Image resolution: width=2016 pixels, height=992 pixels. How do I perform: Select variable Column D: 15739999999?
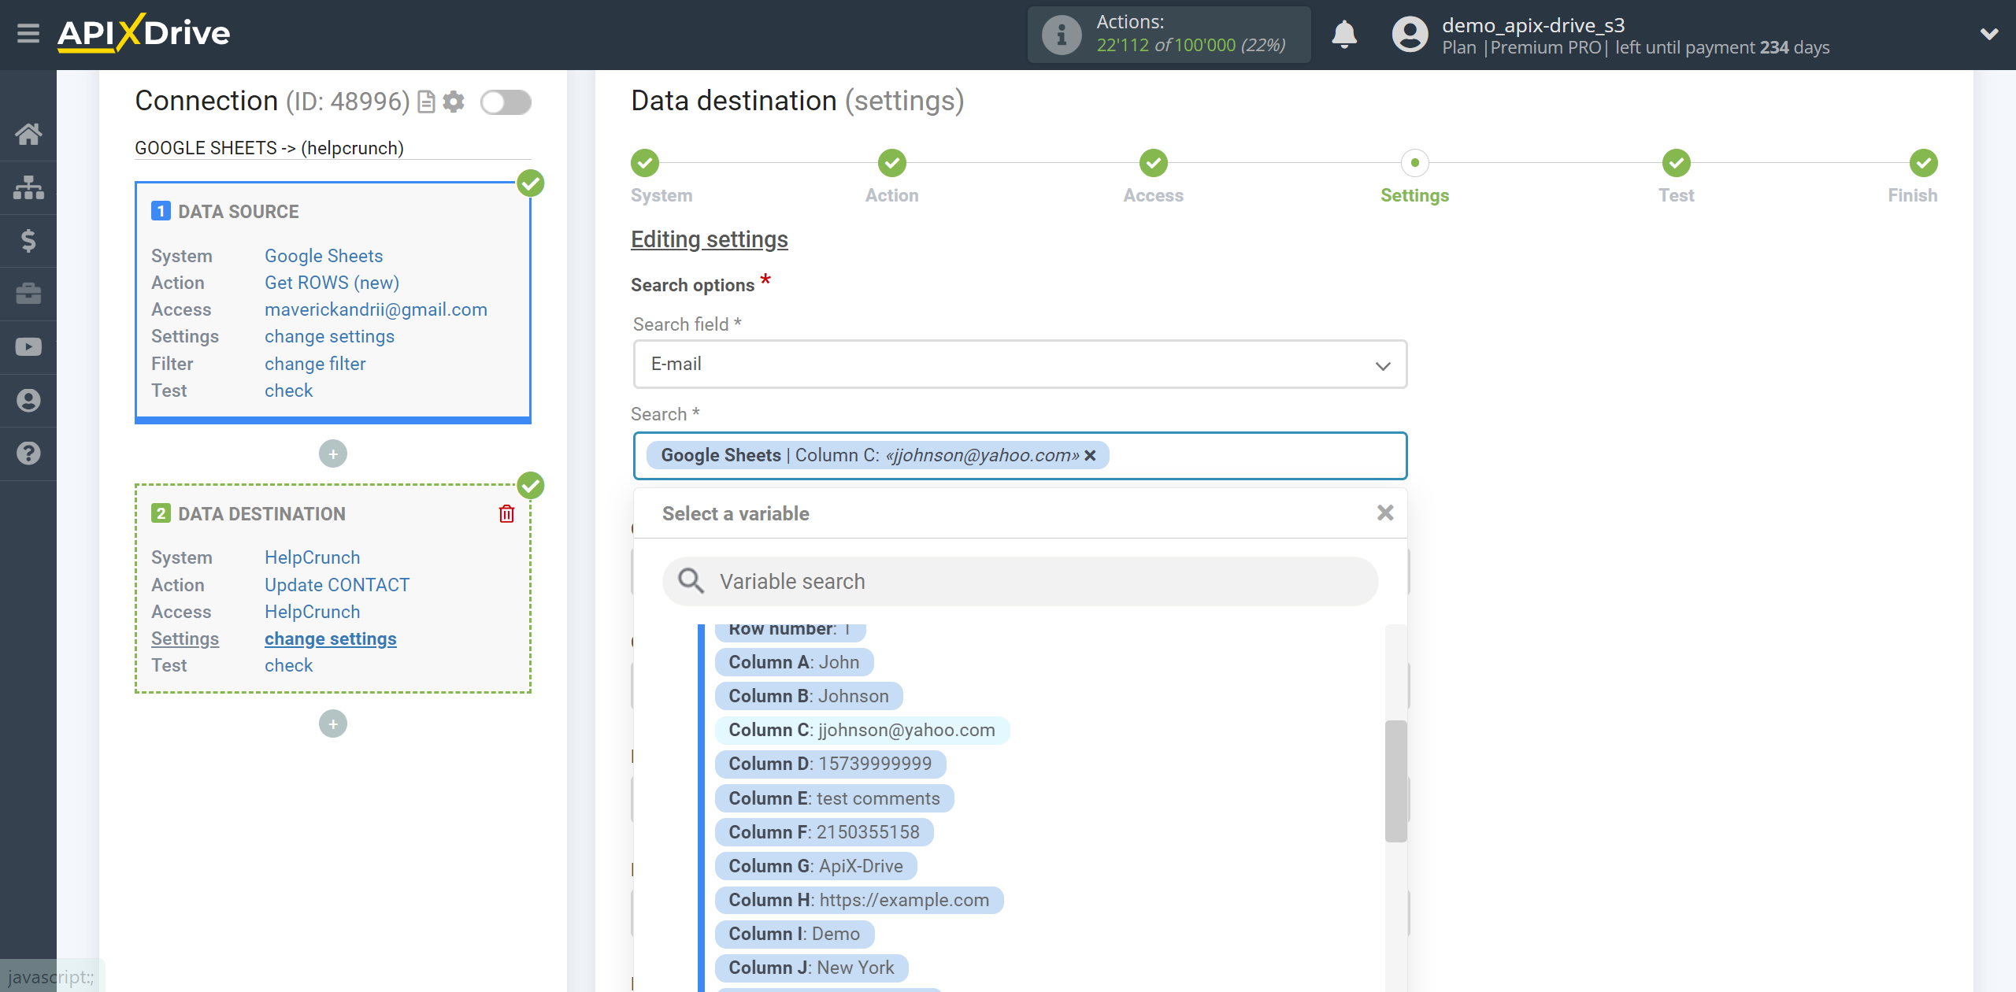tap(830, 764)
